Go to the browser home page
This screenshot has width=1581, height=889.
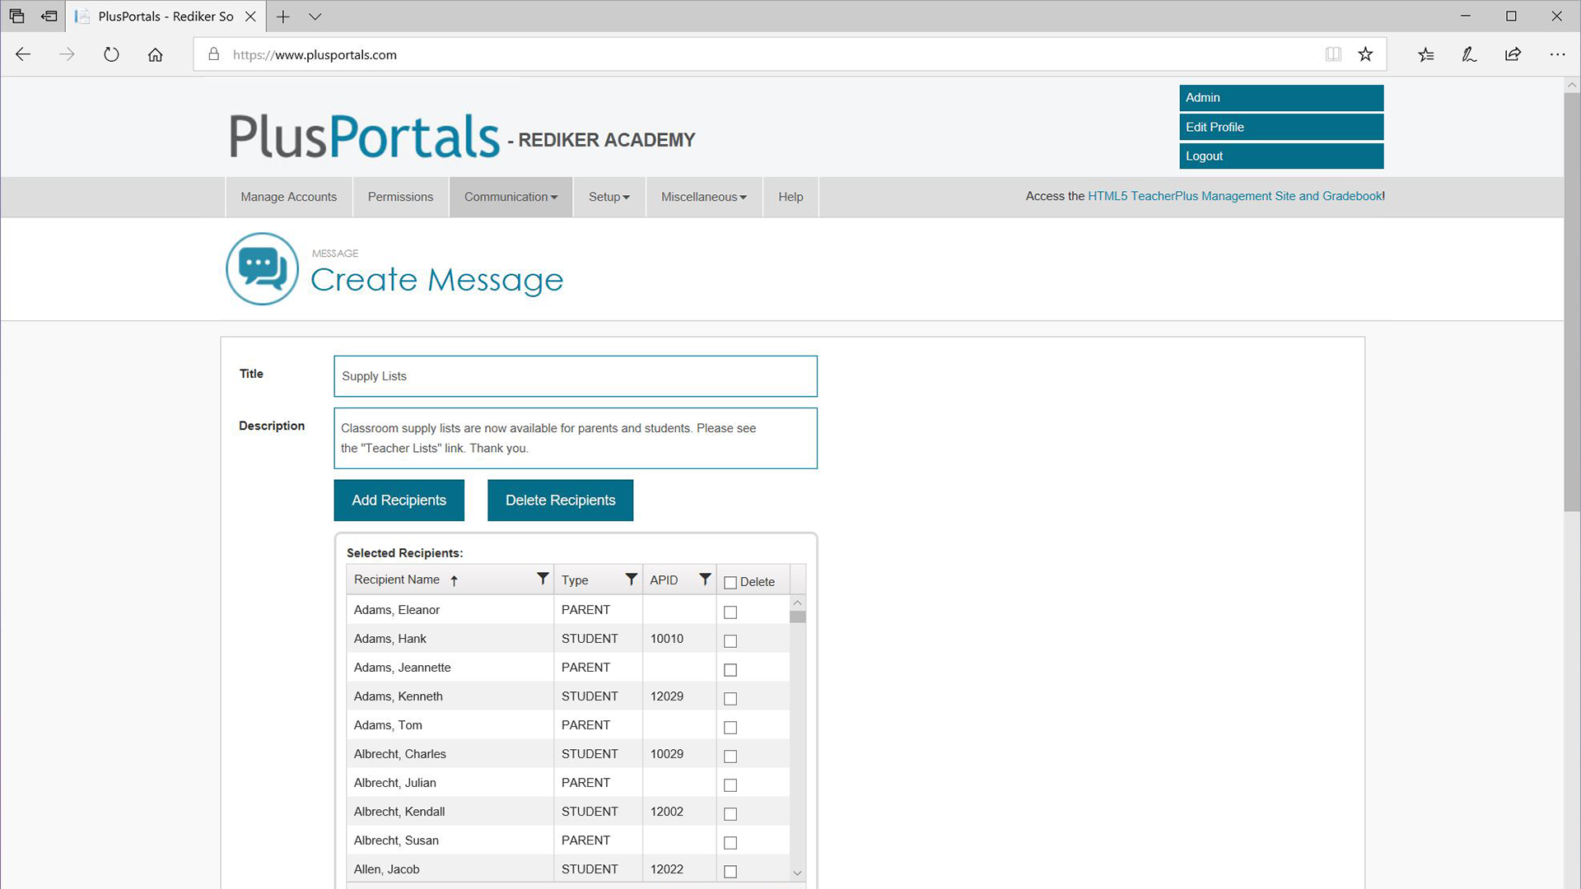tap(155, 54)
